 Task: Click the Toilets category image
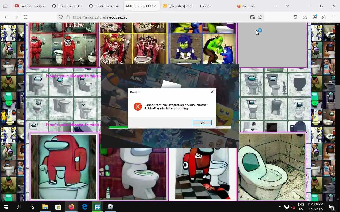[x=63, y=44]
